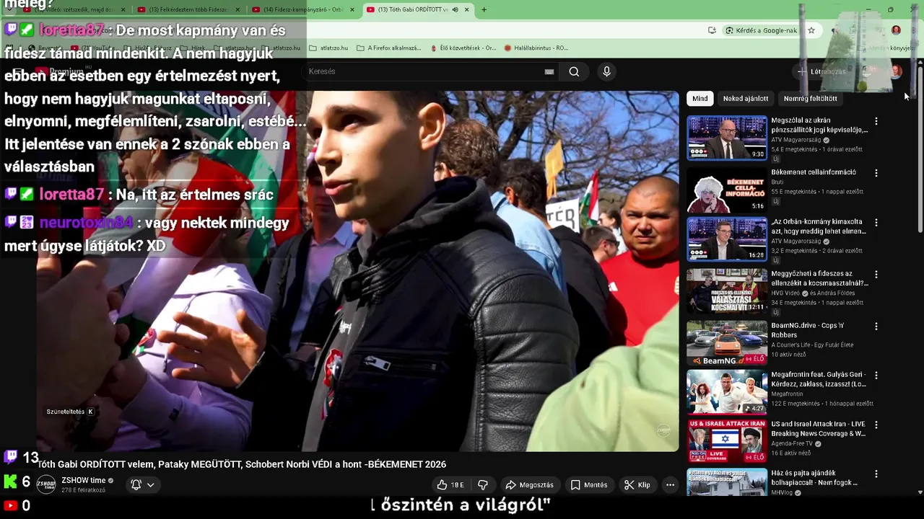The height and width of the screenshot is (519, 924).
Task: Open options menu for Meggyőzhető a fideszes video
Action: tap(876, 275)
